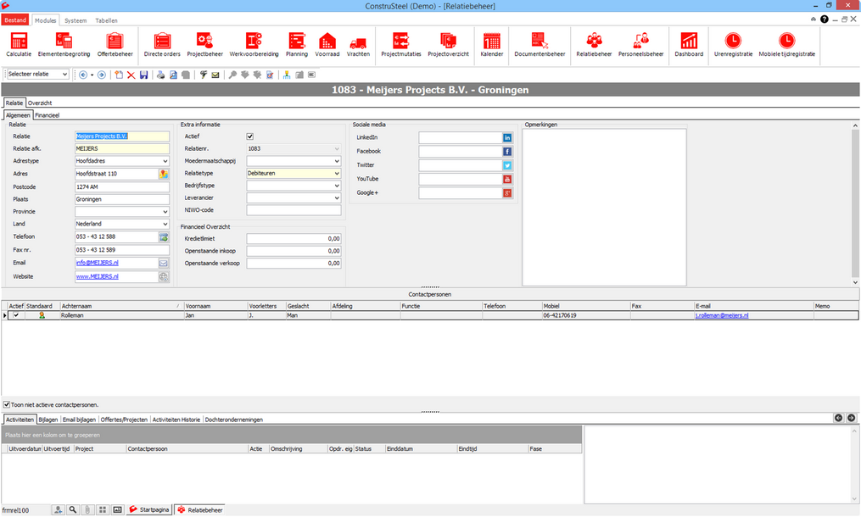Switch to the Tabellen ribbon tab
Viewport: 861px width, 517px height.
pyautogui.click(x=106, y=21)
